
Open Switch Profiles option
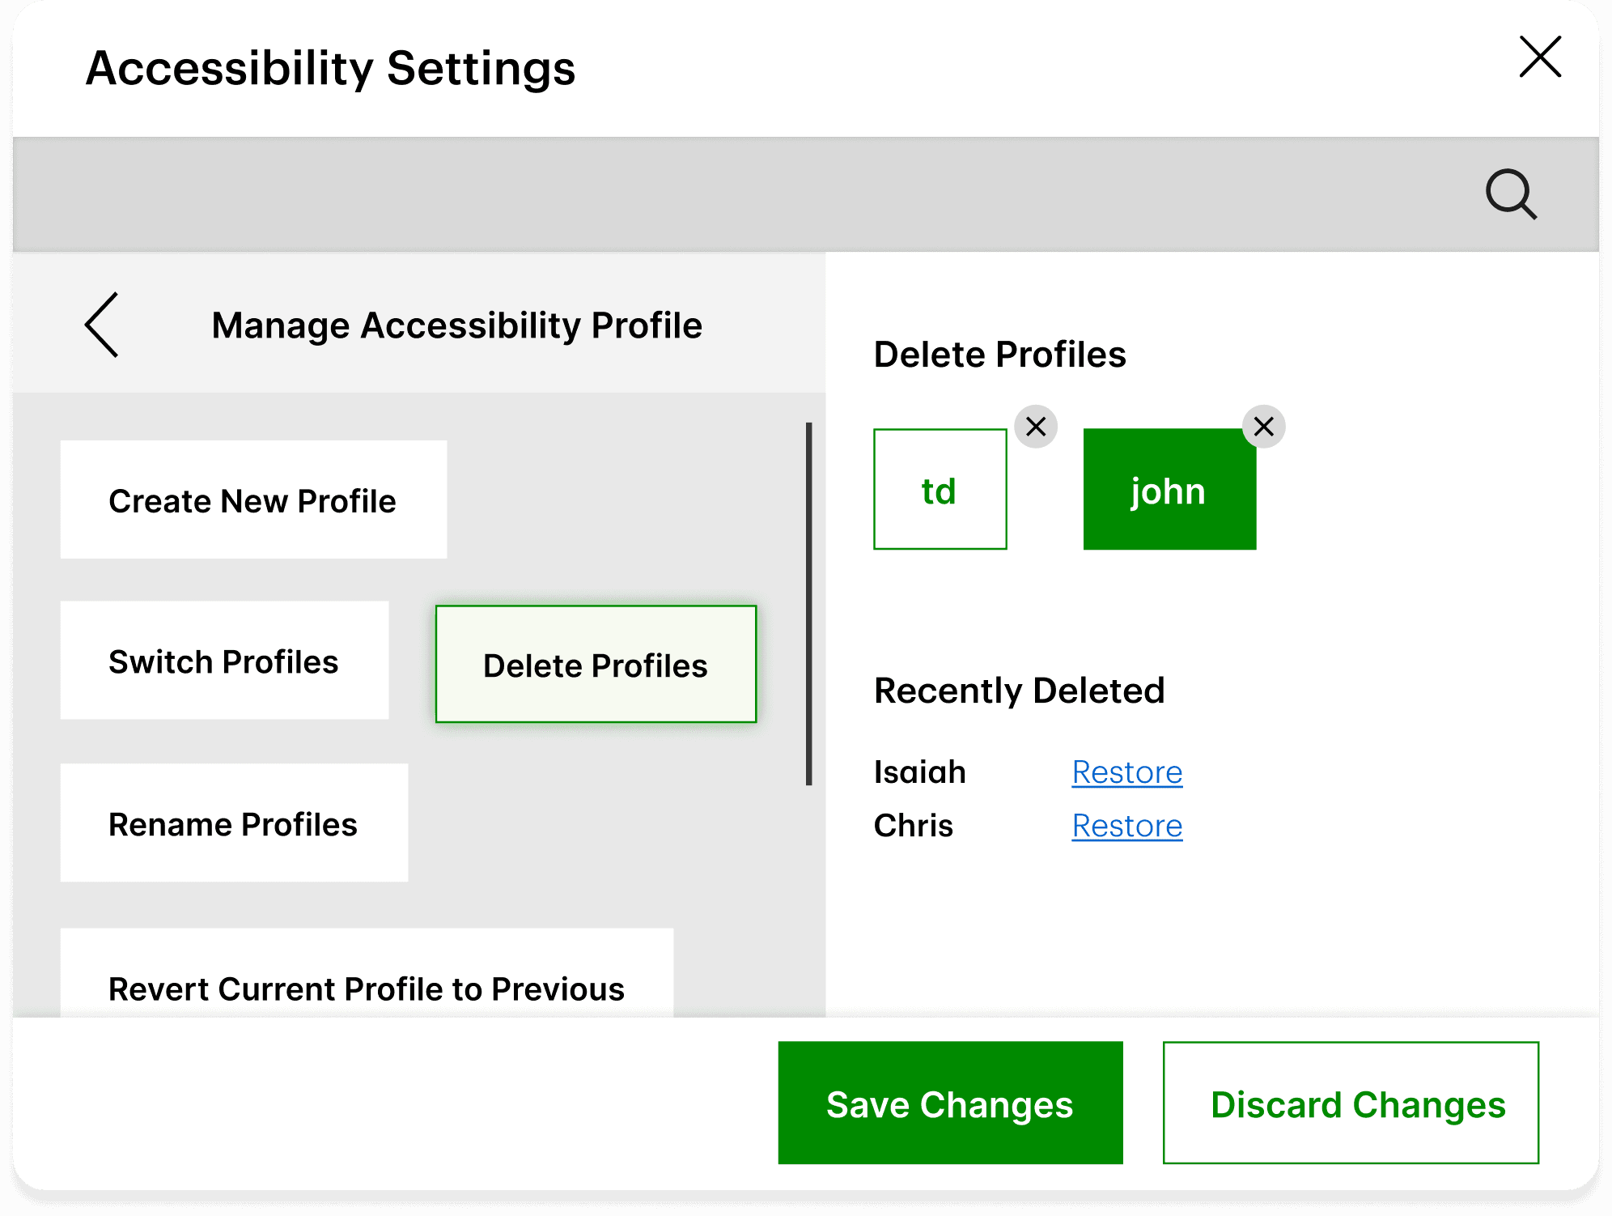(x=224, y=660)
